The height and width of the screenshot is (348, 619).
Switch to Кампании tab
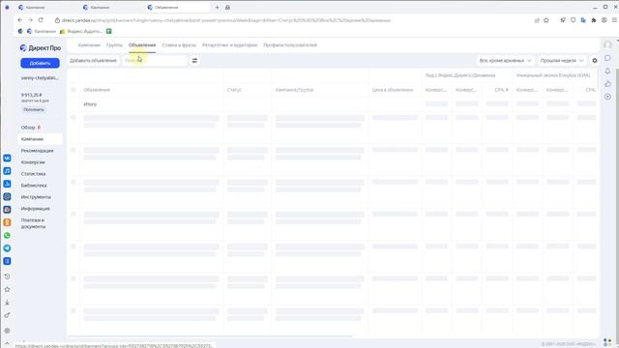coord(89,45)
